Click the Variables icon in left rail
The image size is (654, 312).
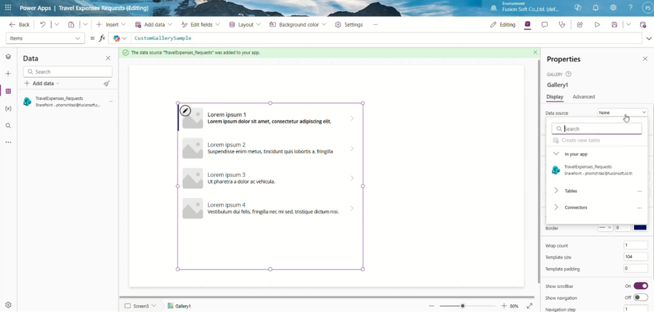(8, 108)
